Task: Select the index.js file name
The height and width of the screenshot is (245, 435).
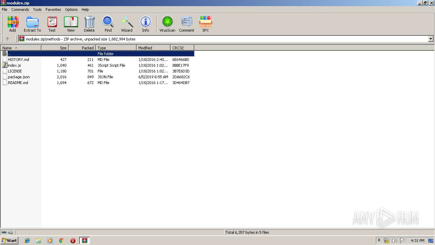Action: coord(14,65)
